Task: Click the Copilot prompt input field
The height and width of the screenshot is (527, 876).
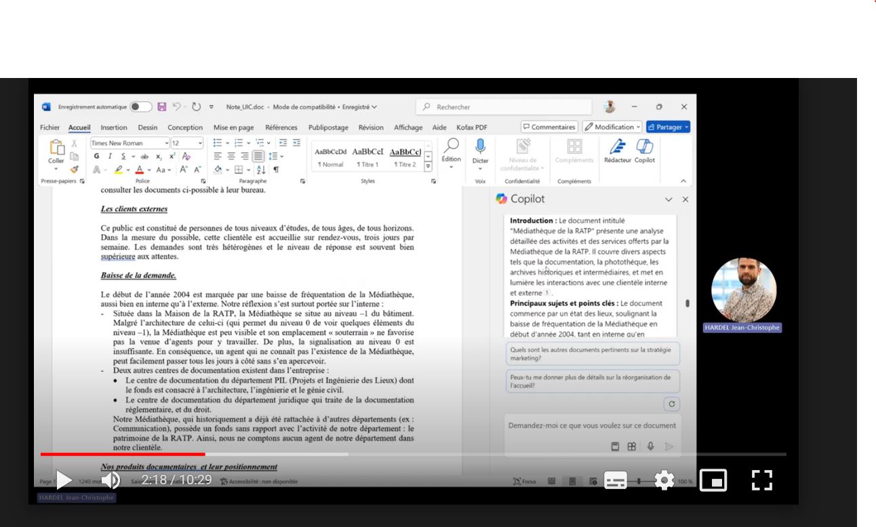Action: tap(592, 426)
